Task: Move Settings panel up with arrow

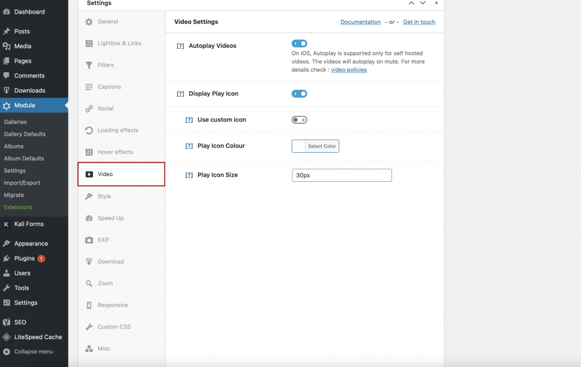Action: tap(411, 3)
